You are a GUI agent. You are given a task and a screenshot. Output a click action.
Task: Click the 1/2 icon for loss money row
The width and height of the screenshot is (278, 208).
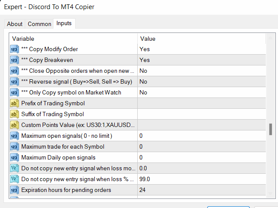pyautogui.click(x=14, y=169)
